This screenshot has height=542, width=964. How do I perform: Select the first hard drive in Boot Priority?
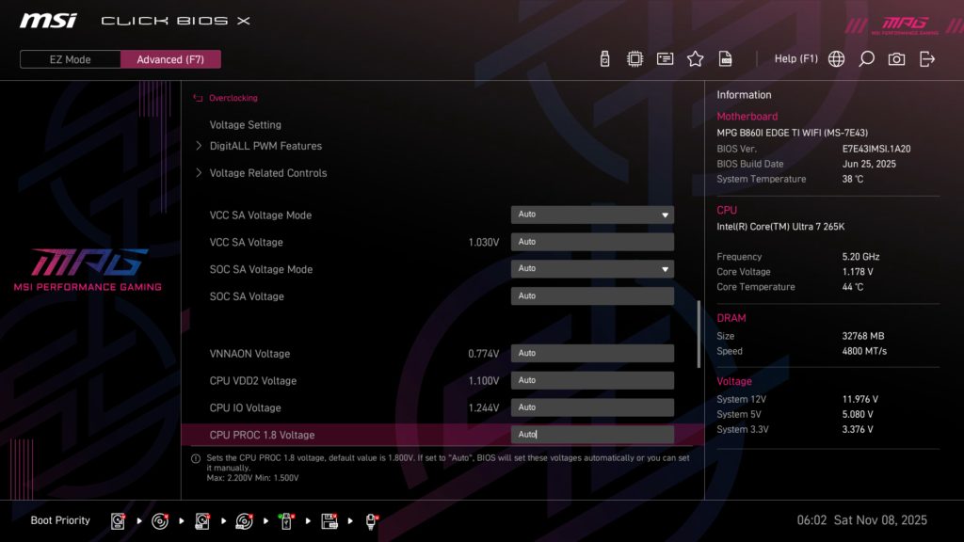point(118,519)
